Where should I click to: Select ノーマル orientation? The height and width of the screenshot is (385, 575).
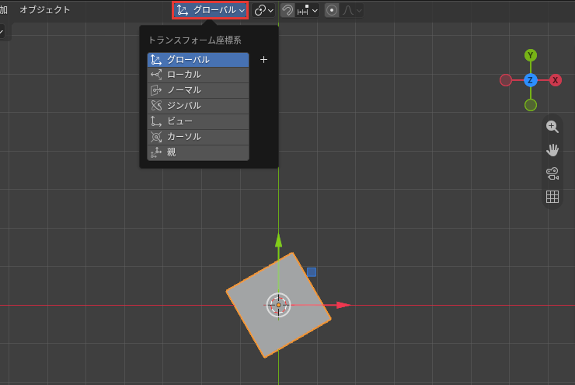(x=198, y=90)
